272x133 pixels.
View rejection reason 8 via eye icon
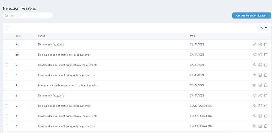(x=255, y=75)
